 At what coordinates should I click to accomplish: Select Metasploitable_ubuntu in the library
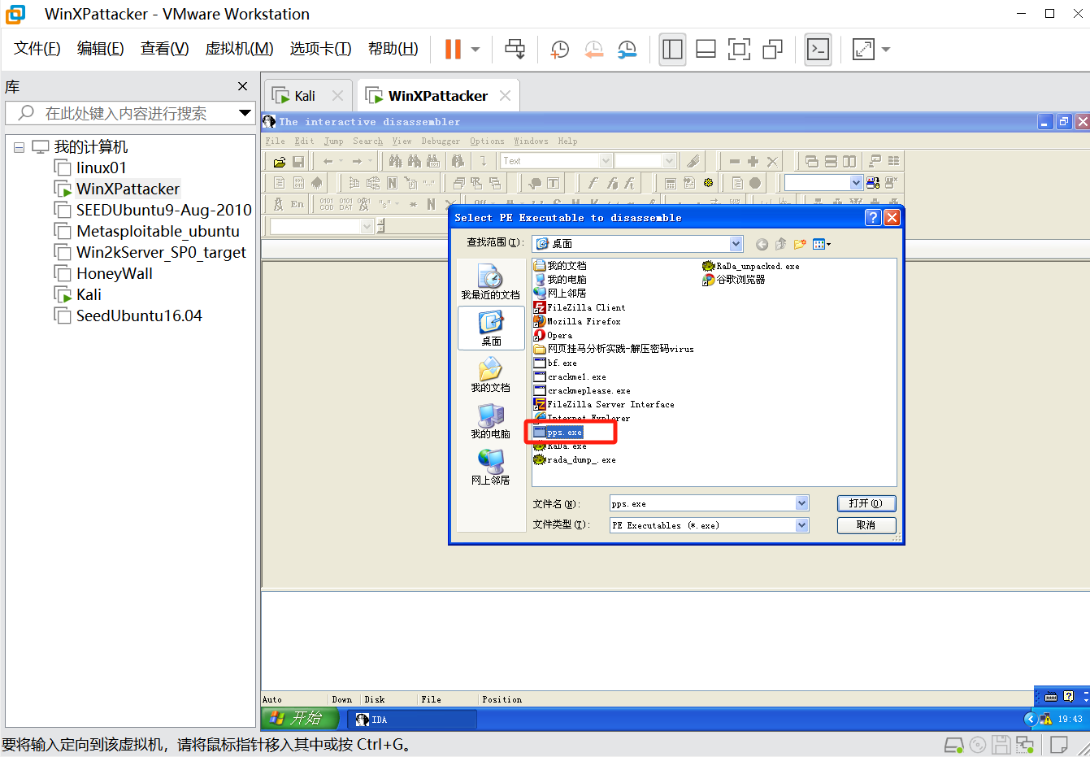point(158,231)
